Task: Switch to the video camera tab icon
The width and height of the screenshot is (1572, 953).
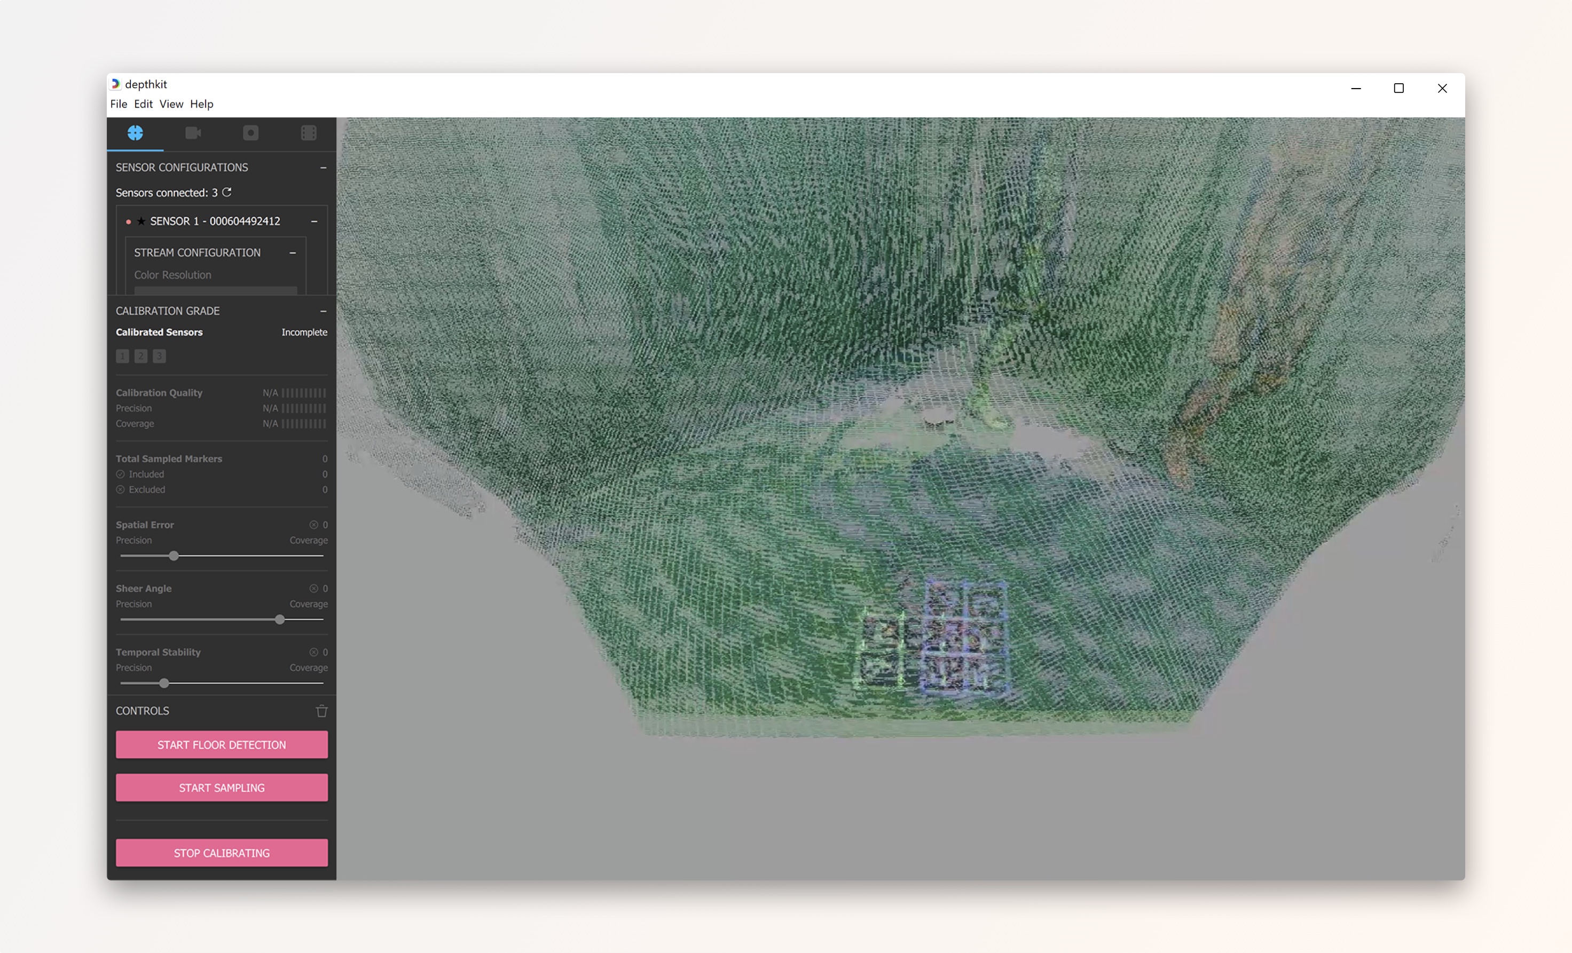Action: pos(193,132)
